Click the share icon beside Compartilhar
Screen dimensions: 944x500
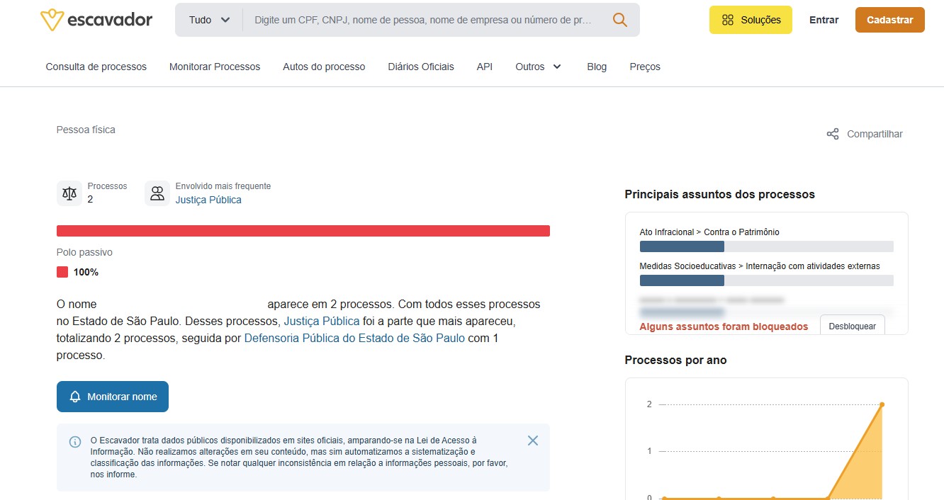pos(833,134)
